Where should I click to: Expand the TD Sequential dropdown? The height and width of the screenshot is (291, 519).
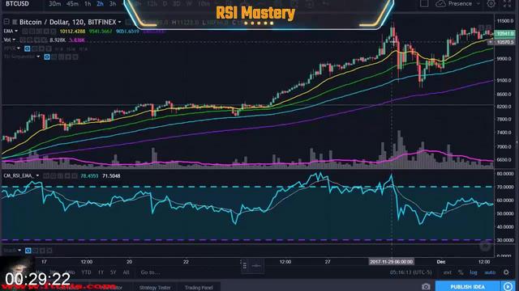38,57
